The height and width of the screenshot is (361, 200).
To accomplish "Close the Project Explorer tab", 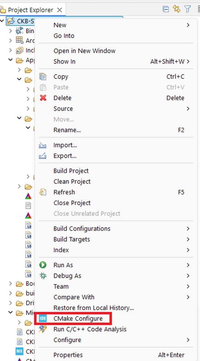I will (x=59, y=10).
